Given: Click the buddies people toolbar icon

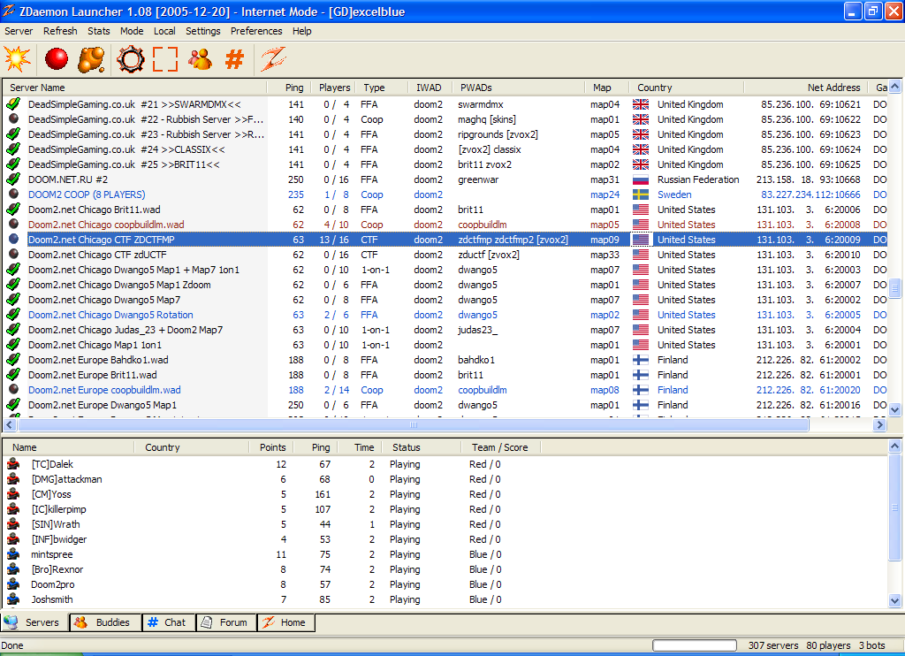Looking at the screenshot, I should pos(200,59).
